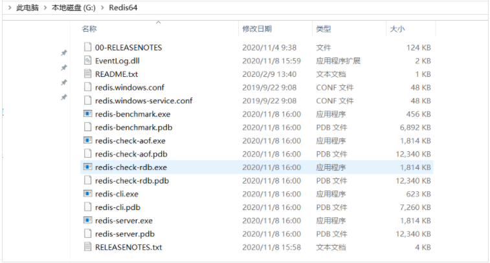Viewport: 490px width, 263px height.
Task: Click the redis-cli.pdb file icon
Action: tap(88, 207)
